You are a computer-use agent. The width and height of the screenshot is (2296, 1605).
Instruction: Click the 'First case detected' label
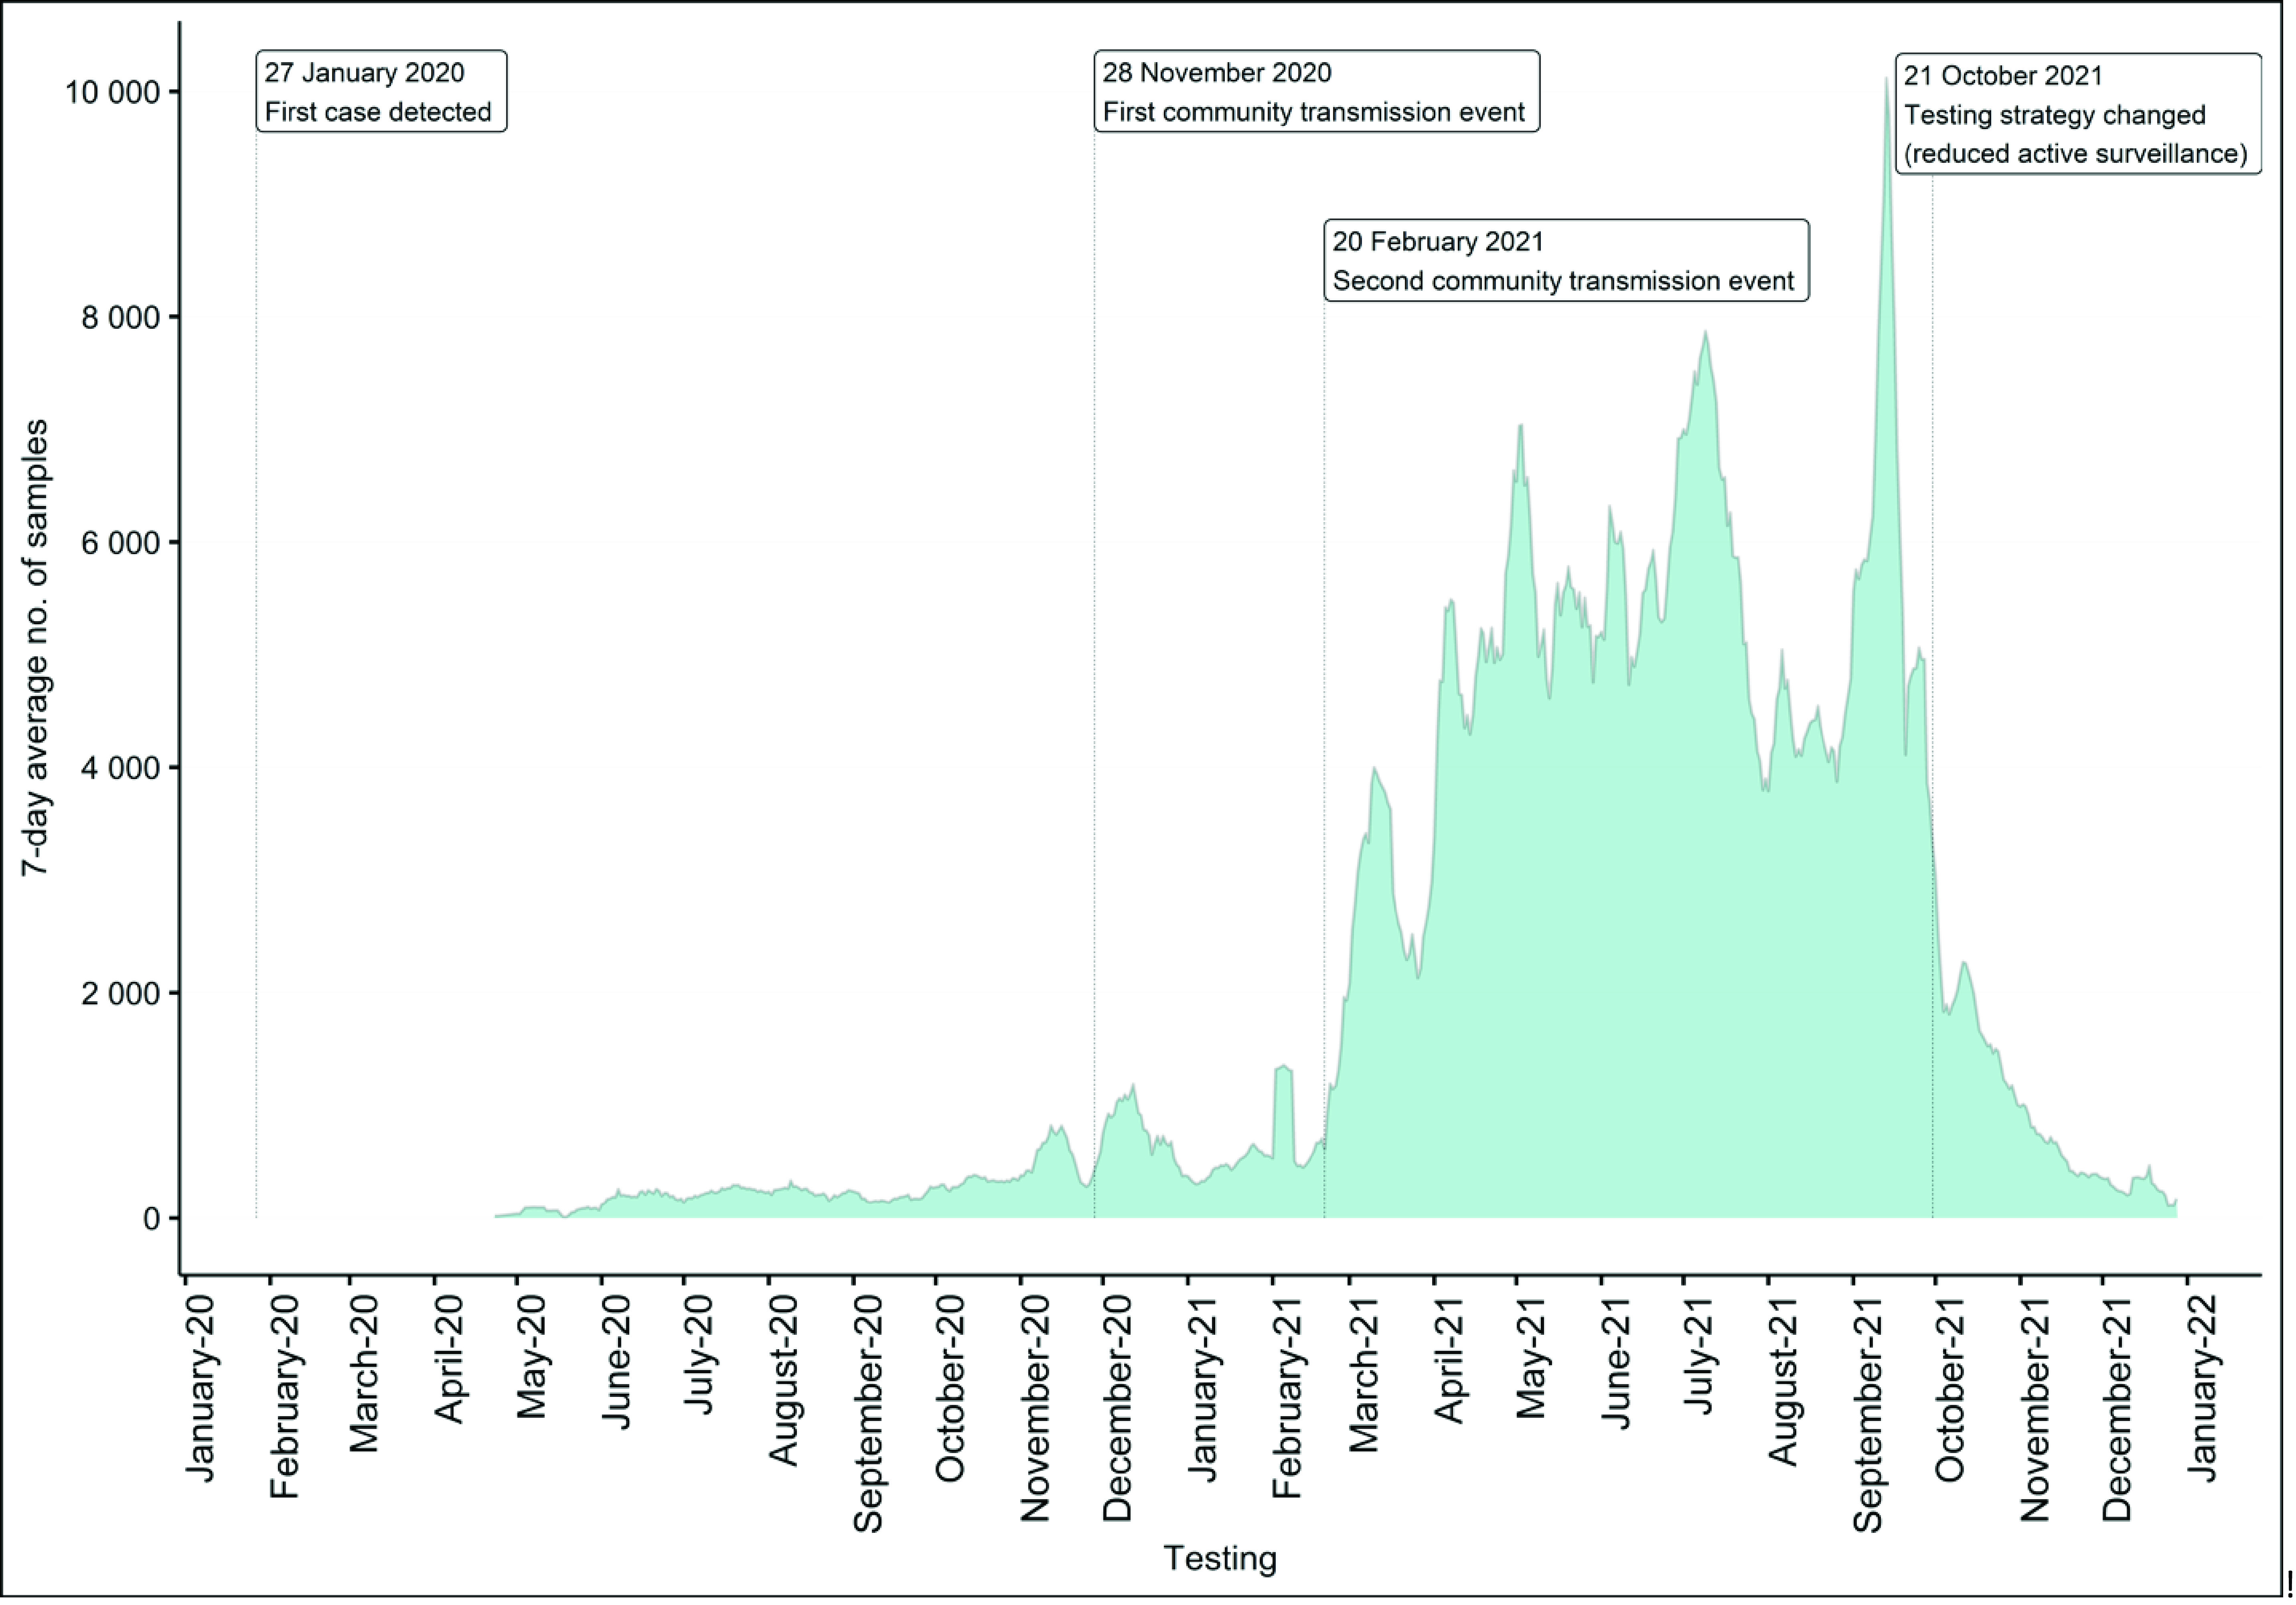point(378,112)
